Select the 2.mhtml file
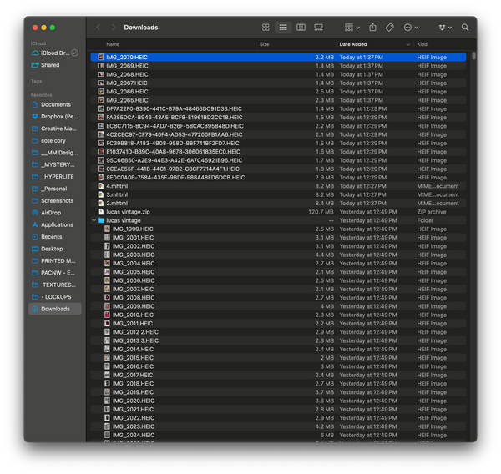The image size is (501, 474). pos(278,203)
